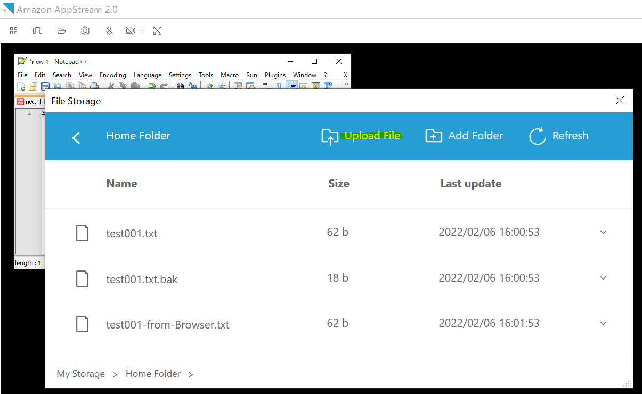This screenshot has height=394, width=642.
Task: Click the File Storage dialog resize grip
Action: pos(628,382)
